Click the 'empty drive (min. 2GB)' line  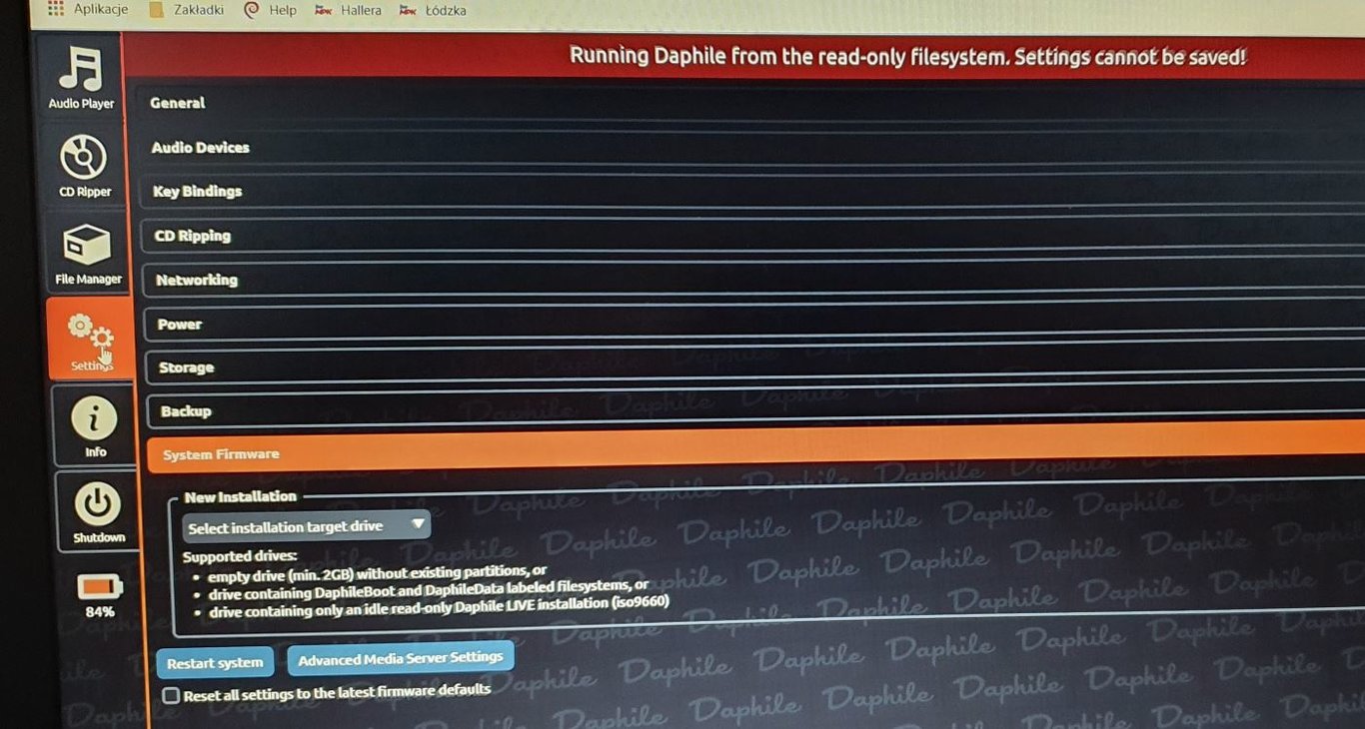[x=377, y=573]
